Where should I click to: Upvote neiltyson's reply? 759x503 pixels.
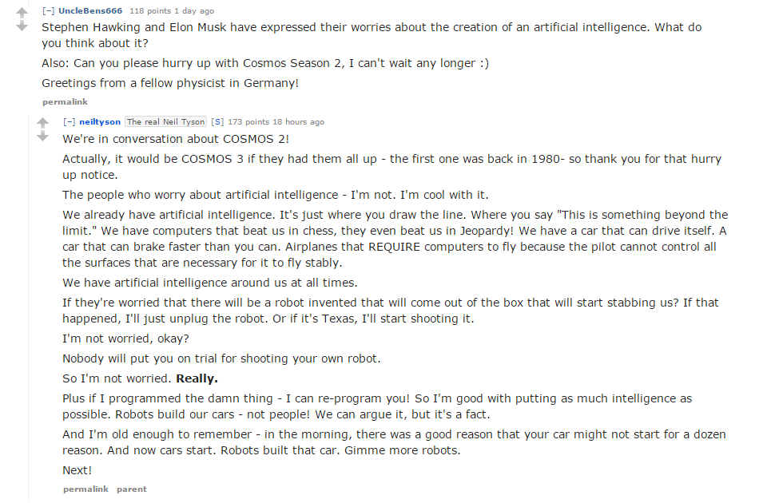43,123
